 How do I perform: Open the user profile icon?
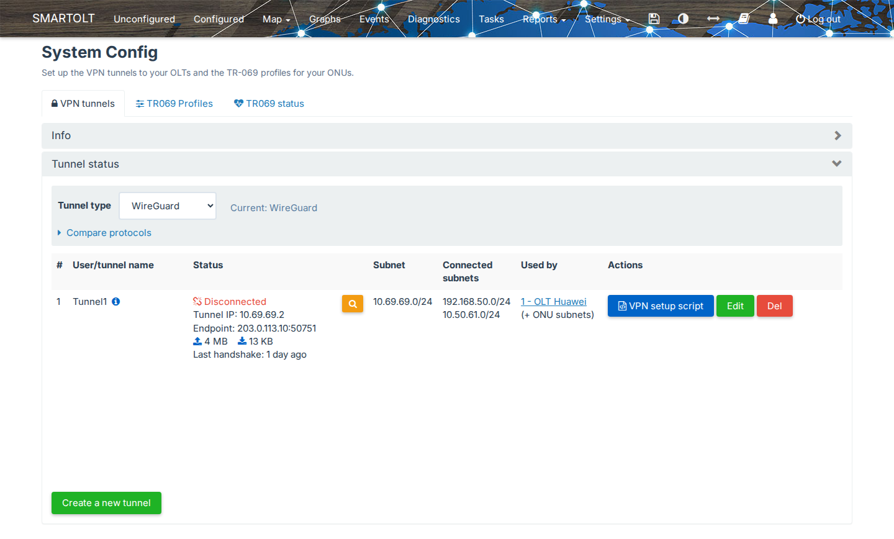[773, 19]
